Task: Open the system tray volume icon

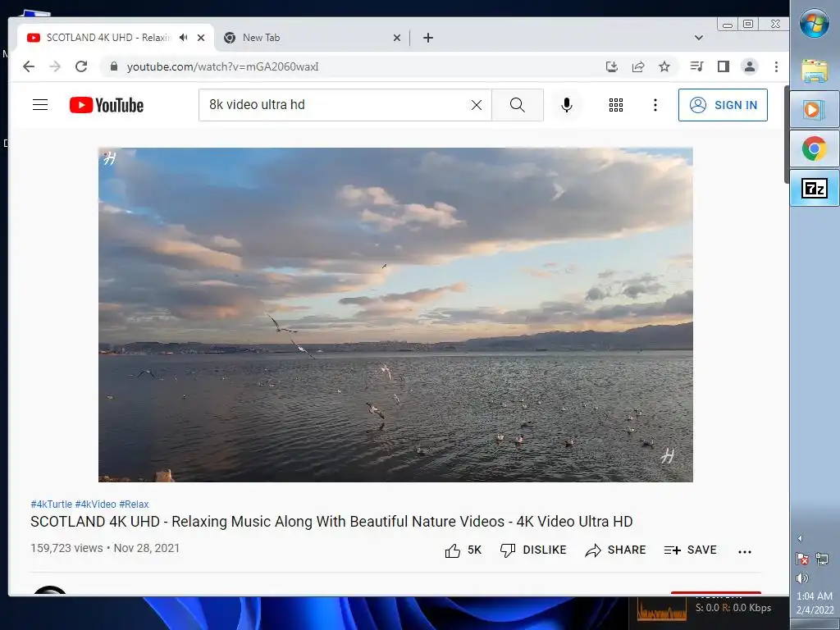Action: coord(802,578)
